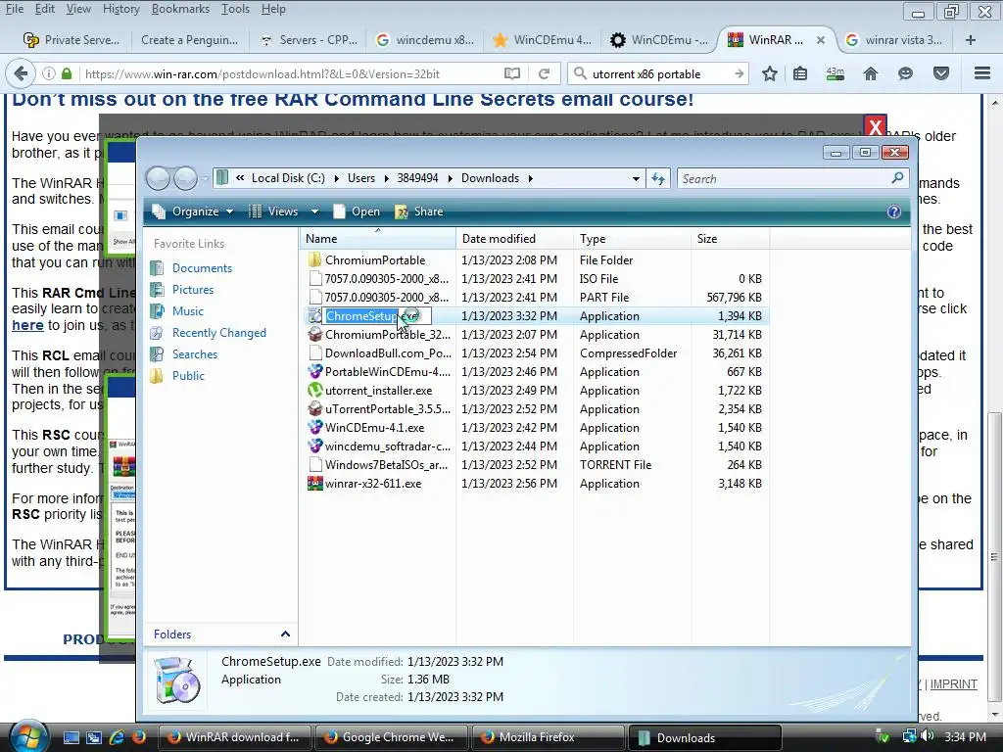Open the Firefox hamburger menu
The image size is (1003, 752).
[982, 73]
